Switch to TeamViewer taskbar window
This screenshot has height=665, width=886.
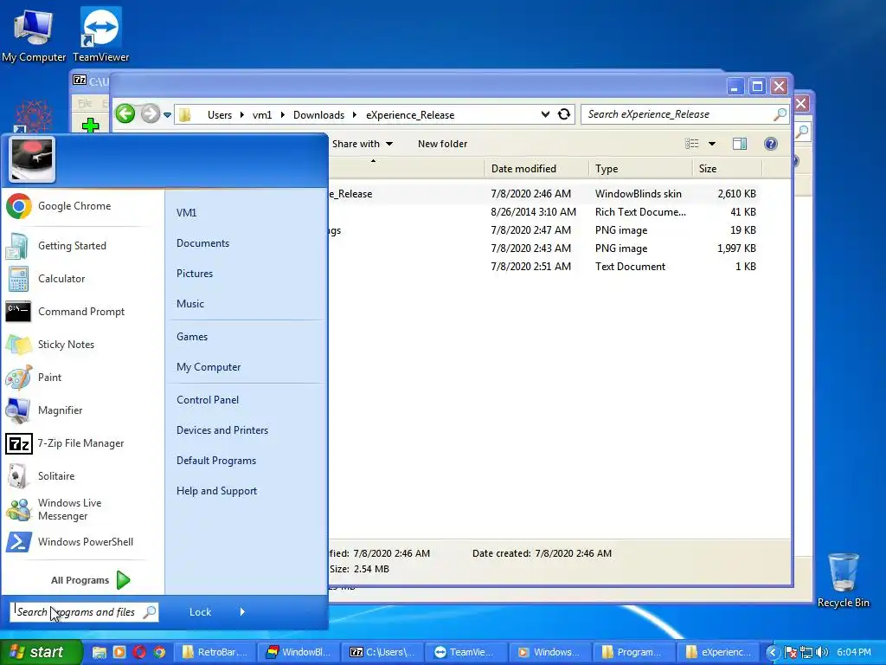pyautogui.click(x=465, y=652)
